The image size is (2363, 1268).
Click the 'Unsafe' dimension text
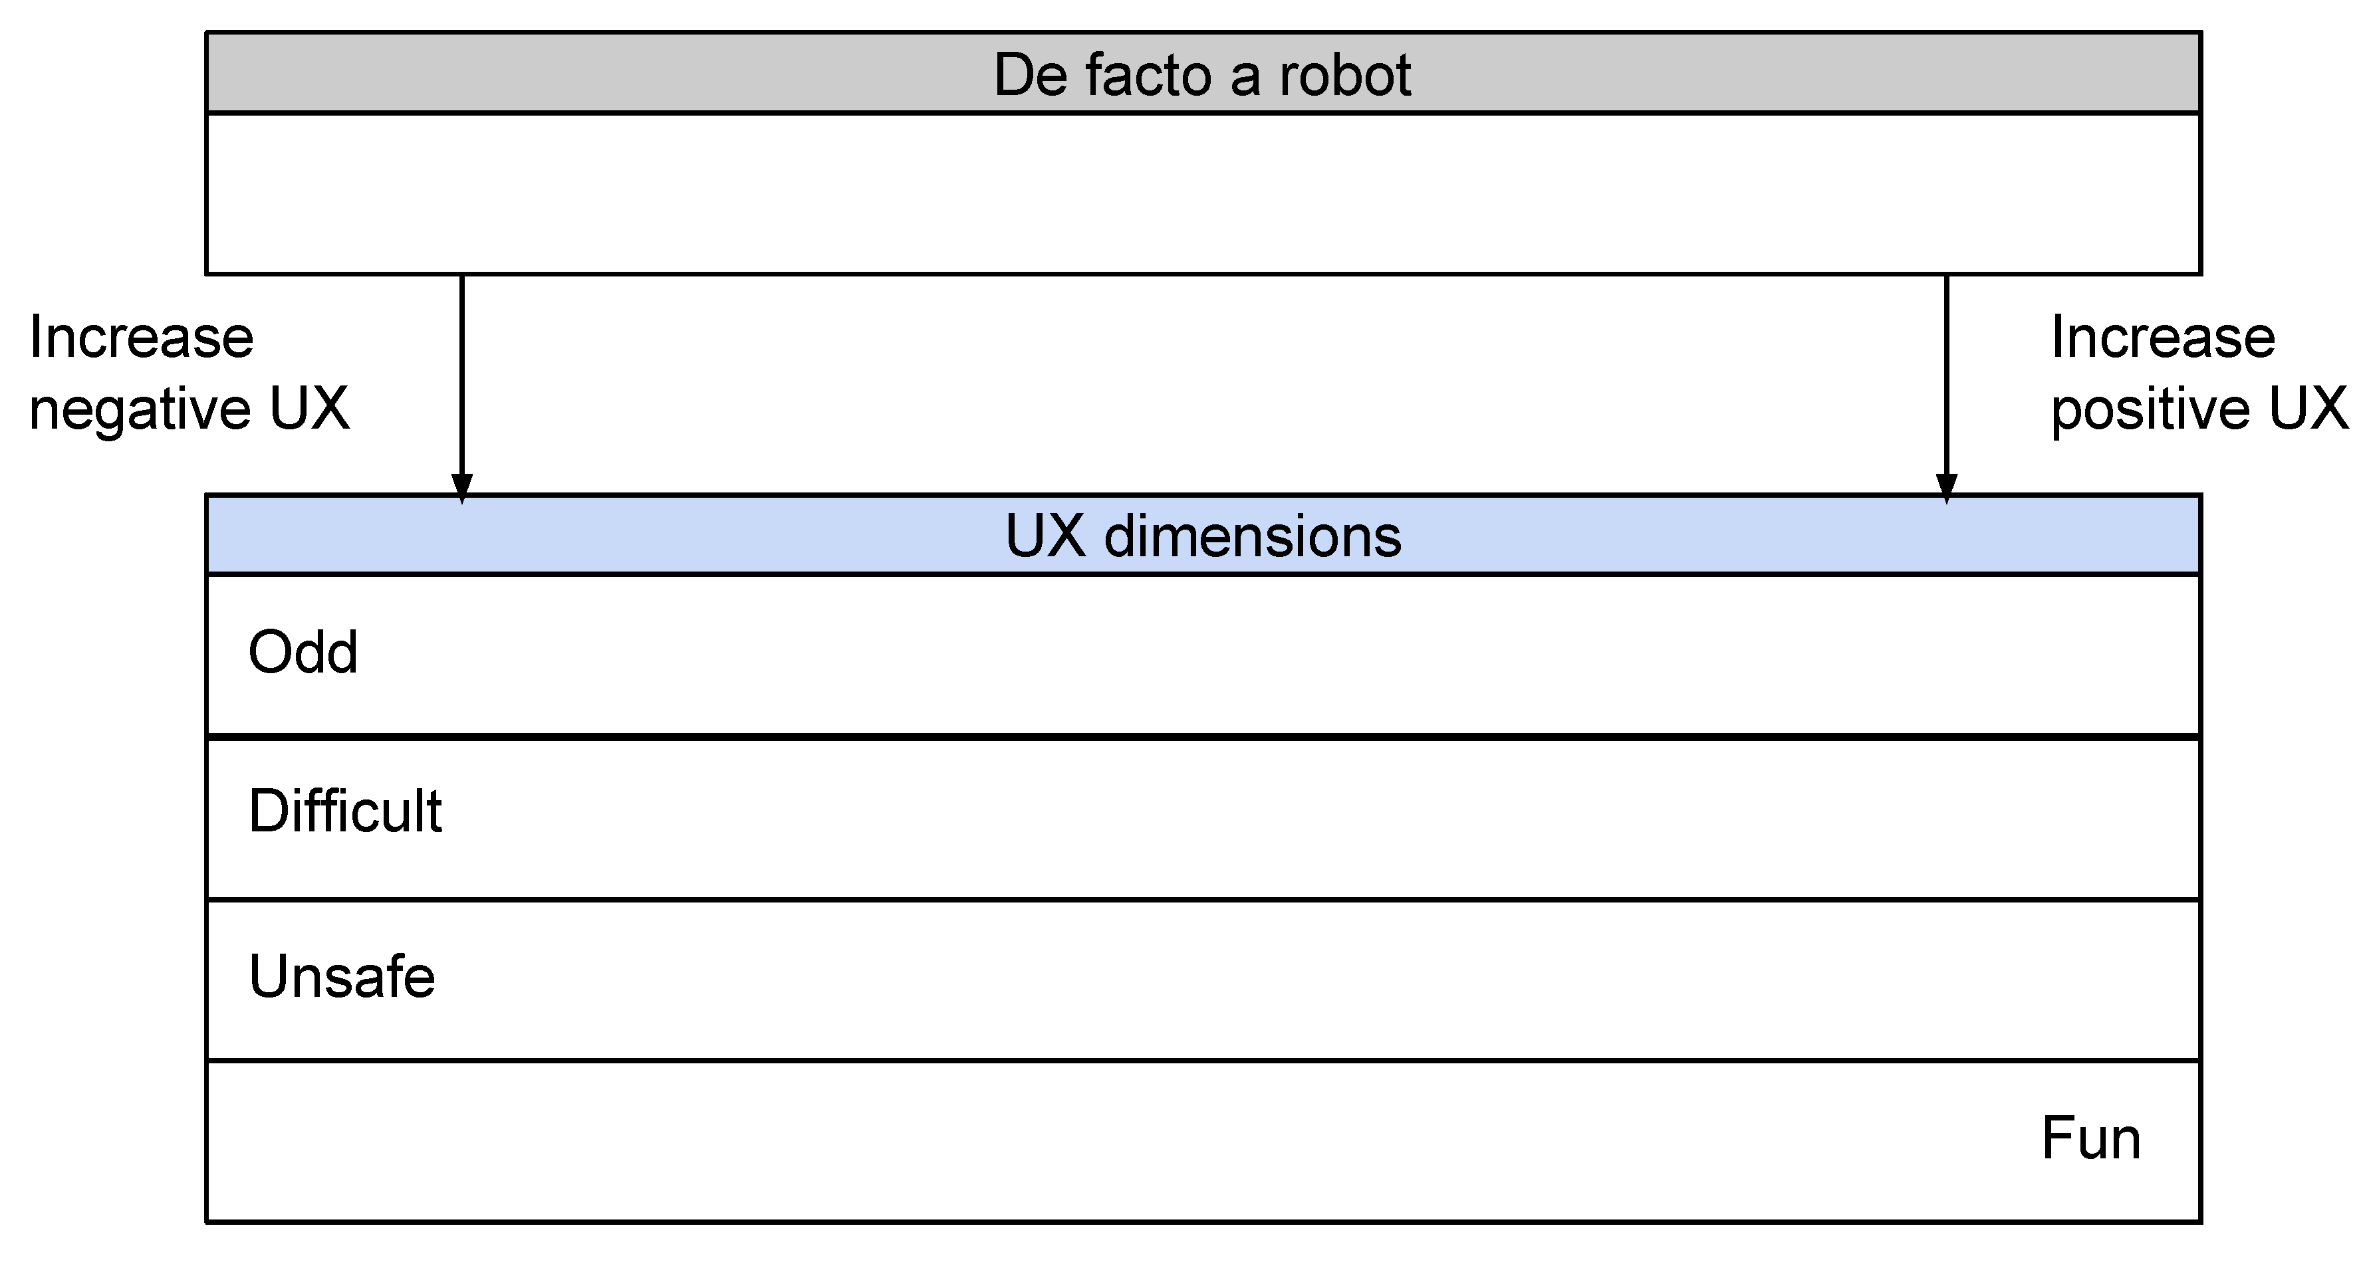click(x=342, y=976)
